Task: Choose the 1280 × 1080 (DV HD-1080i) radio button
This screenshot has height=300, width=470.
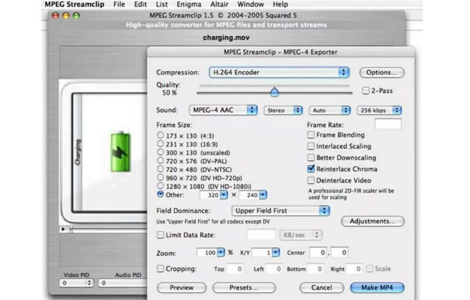Action: pos(160,186)
